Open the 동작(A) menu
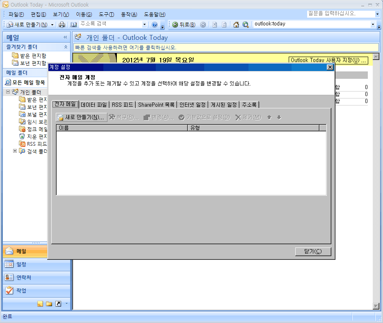 [129, 14]
